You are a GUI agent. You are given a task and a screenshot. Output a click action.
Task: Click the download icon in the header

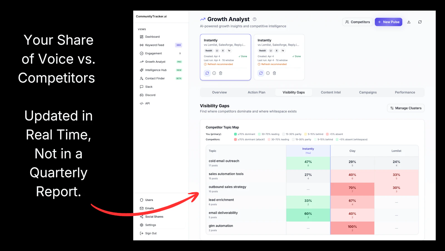(409, 22)
